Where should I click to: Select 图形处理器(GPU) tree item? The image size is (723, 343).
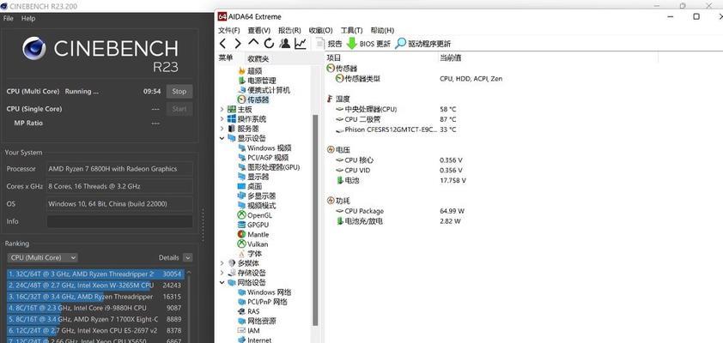coord(269,167)
